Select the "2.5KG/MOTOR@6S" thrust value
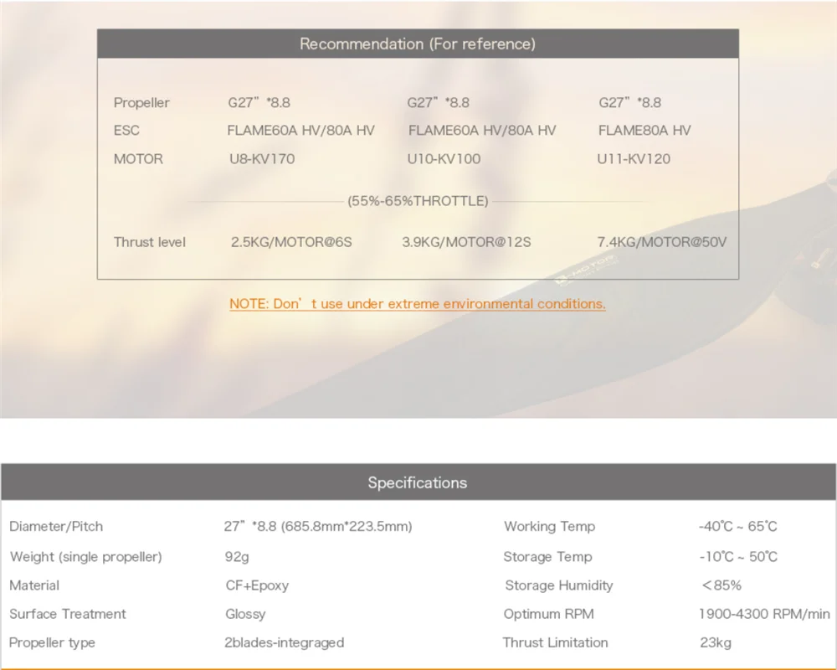This screenshot has width=837, height=670. tap(291, 242)
